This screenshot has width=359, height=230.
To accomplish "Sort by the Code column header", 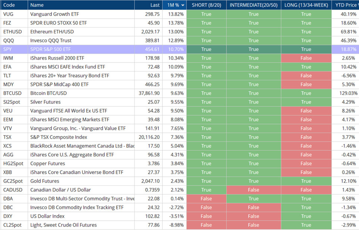I will [x=9, y=5].
